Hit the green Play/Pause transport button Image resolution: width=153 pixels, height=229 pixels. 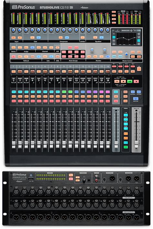130,81
